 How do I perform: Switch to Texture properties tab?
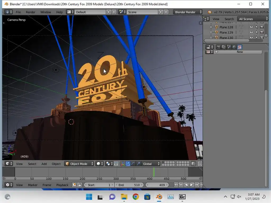240,47
